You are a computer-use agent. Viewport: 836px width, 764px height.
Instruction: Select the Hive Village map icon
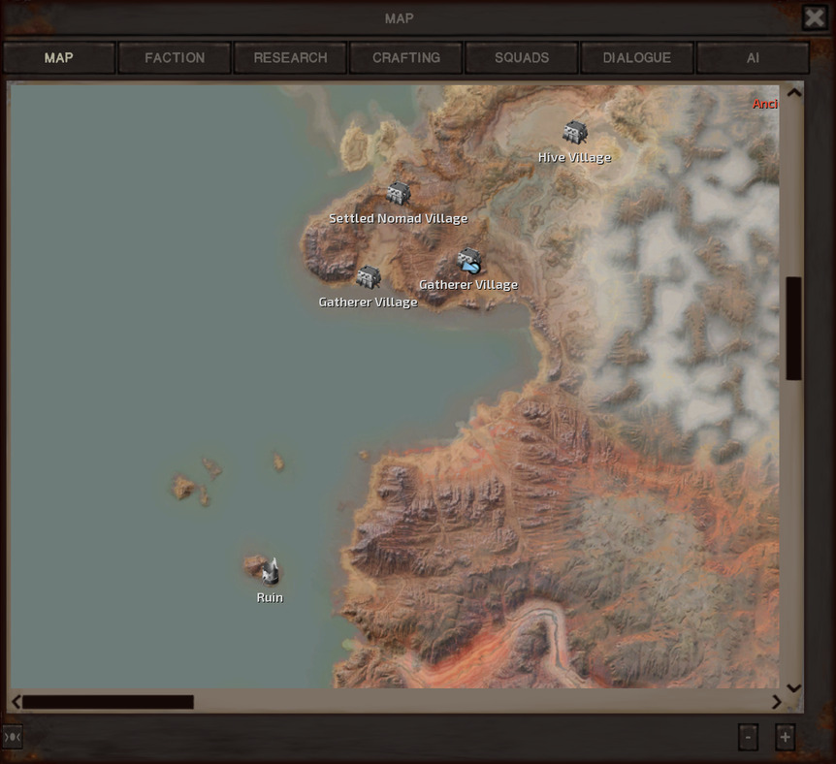tap(575, 132)
